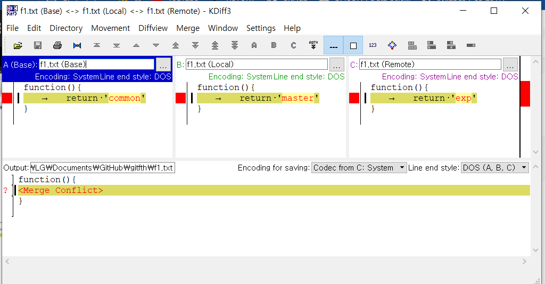The width and height of the screenshot is (545, 284).
Task: Click the Print icon in the toolbar
Action: point(57,45)
